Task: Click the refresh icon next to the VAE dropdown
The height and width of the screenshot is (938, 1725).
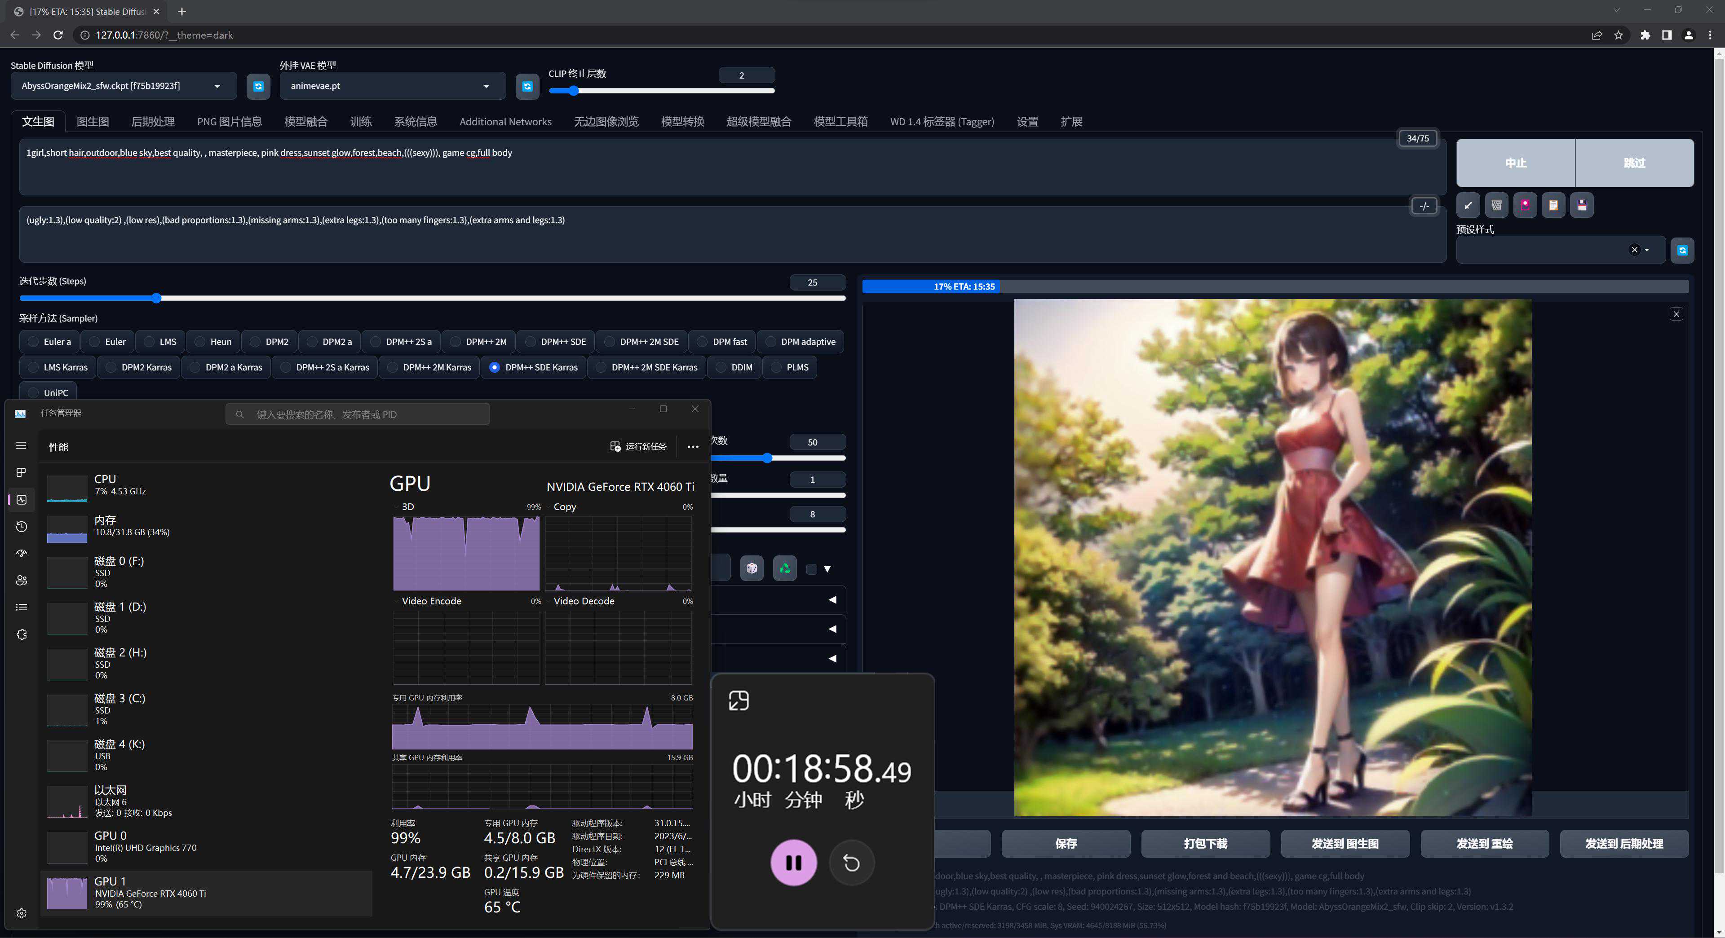Action: pyautogui.click(x=527, y=86)
